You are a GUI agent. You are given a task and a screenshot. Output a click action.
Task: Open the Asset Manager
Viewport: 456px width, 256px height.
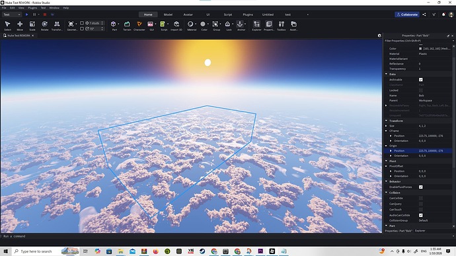pos(293,26)
